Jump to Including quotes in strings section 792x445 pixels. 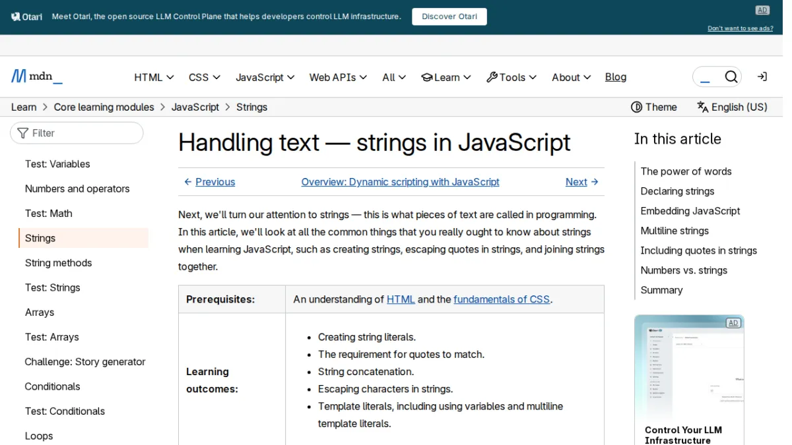(699, 251)
